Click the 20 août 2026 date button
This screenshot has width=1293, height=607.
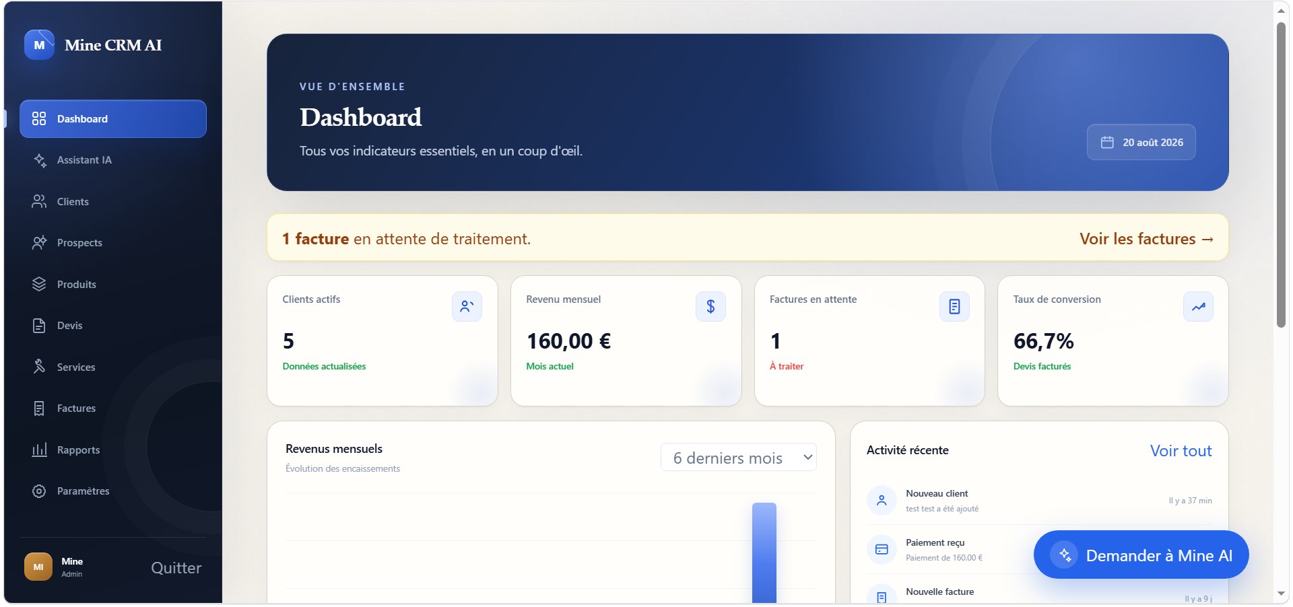pos(1141,143)
